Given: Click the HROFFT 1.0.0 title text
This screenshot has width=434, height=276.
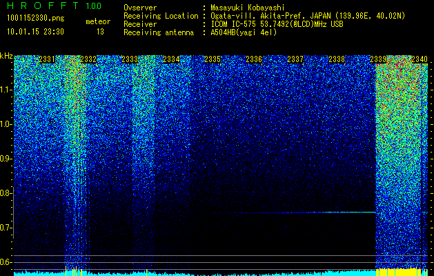Looking at the screenshot, I should 54,6.
